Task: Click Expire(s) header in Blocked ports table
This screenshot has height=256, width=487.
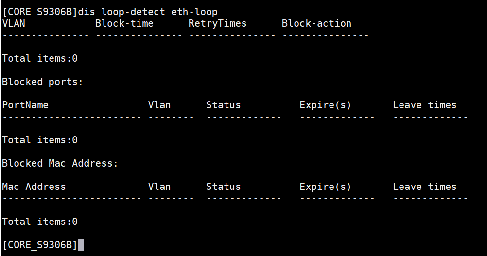Action: (x=325, y=105)
